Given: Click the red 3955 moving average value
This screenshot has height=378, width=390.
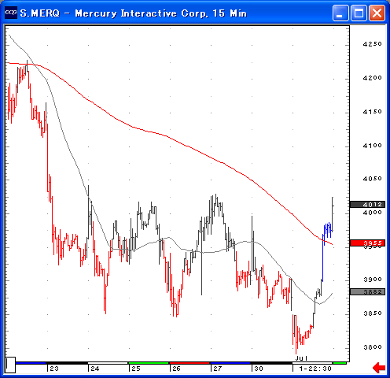Looking at the screenshot, I should (367, 243).
